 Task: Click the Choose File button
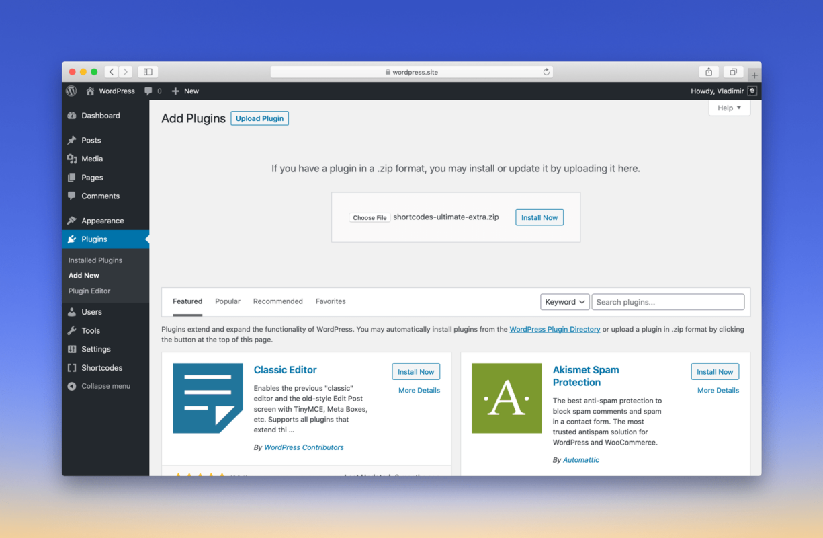[370, 218]
